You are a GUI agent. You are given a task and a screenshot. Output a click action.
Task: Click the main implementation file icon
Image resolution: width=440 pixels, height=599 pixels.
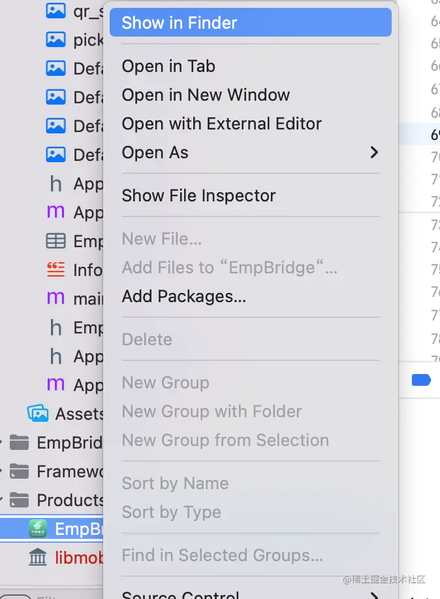pyautogui.click(x=55, y=299)
